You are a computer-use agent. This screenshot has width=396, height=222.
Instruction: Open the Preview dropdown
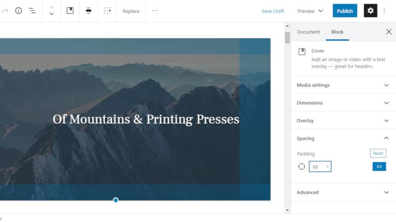click(x=310, y=11)
